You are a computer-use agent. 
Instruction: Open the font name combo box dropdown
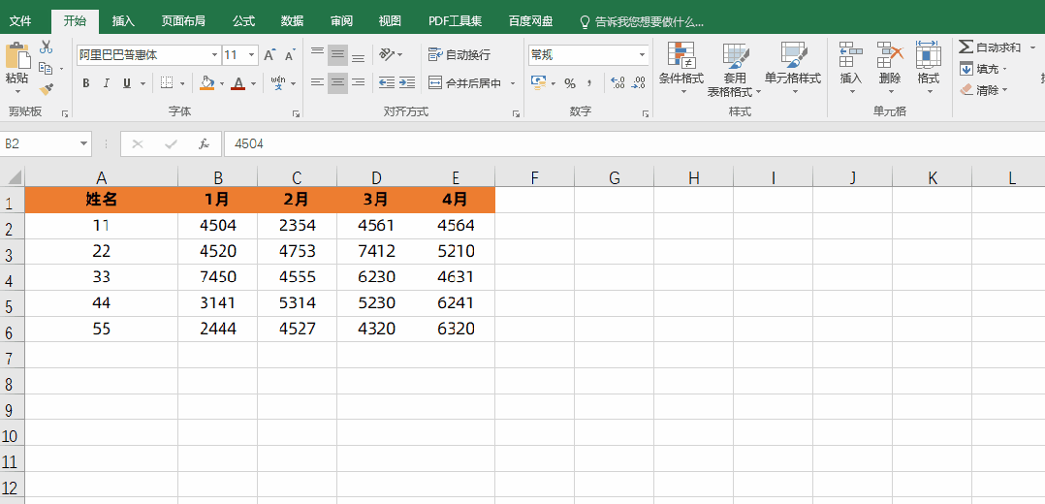click(x=214, y=54)
